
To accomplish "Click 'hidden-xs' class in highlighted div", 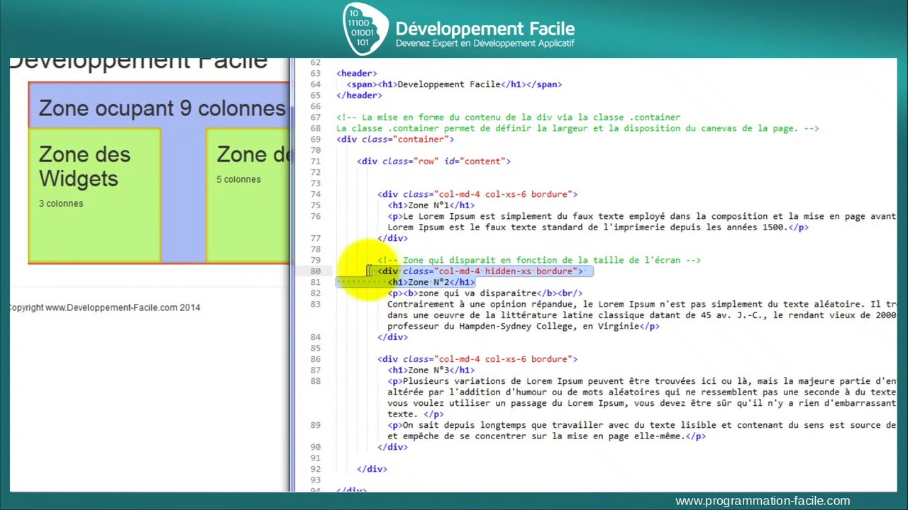I will [x=508, y=271].
